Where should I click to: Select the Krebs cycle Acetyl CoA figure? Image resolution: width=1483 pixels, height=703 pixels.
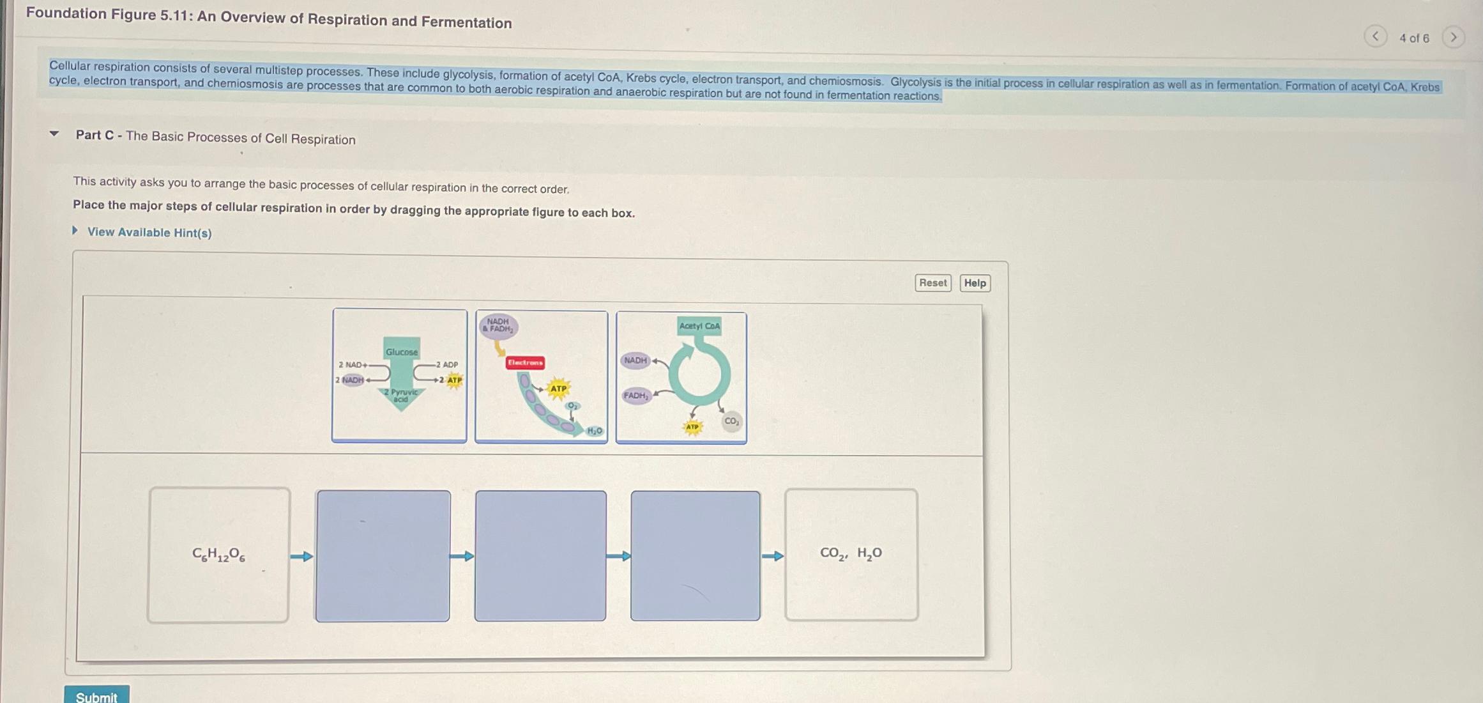pyautogui.click(x=681, y=378)
